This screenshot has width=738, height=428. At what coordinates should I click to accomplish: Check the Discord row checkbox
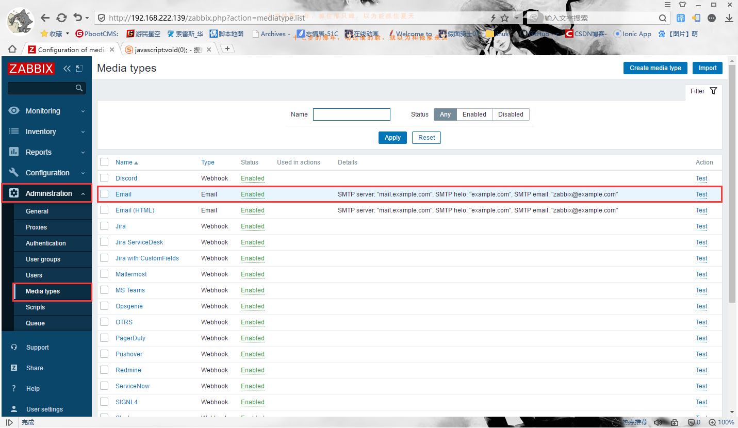104,178
